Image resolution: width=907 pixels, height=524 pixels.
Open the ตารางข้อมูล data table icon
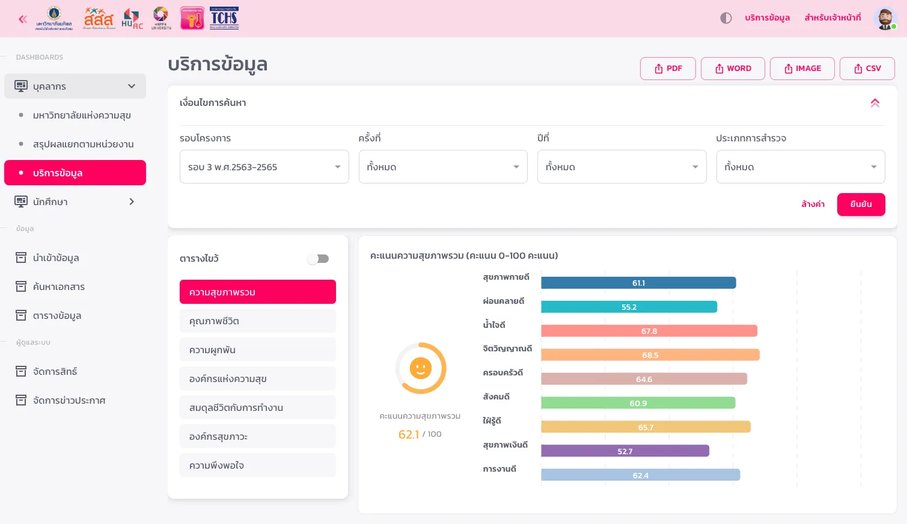pyautogui.click(x=21, y=315)
